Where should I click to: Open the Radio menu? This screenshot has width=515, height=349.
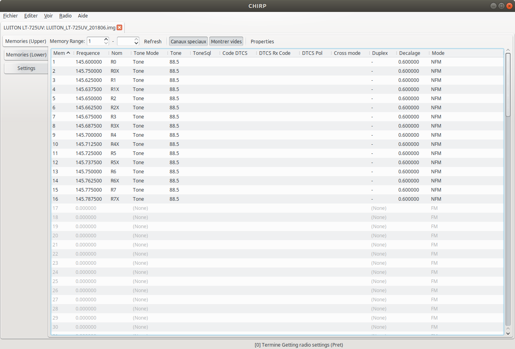point(65,16)
